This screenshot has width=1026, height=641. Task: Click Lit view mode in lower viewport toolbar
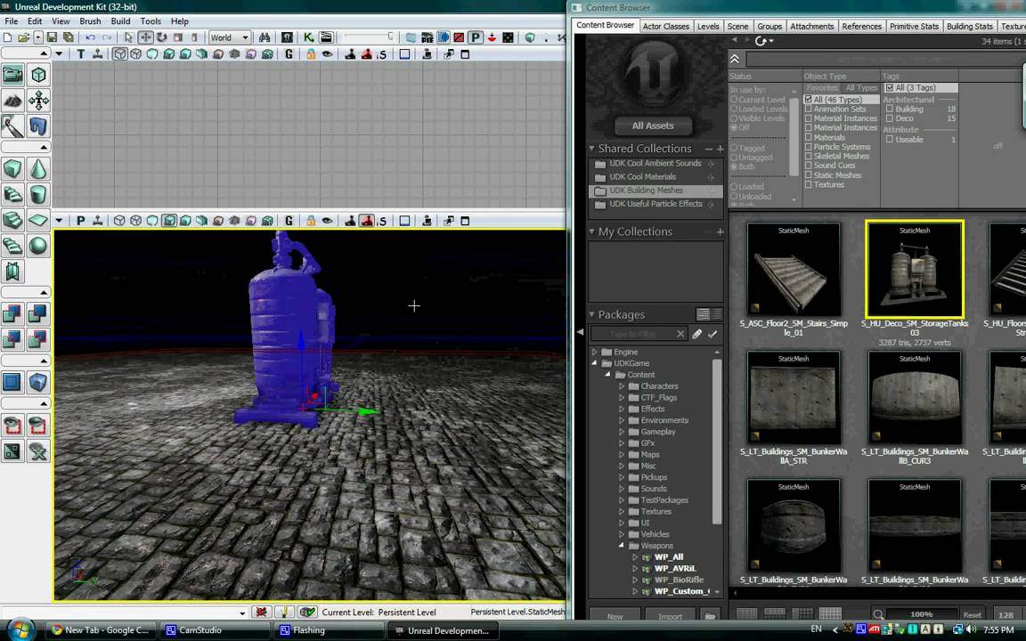pyautogui.click(x=169, y=221)
